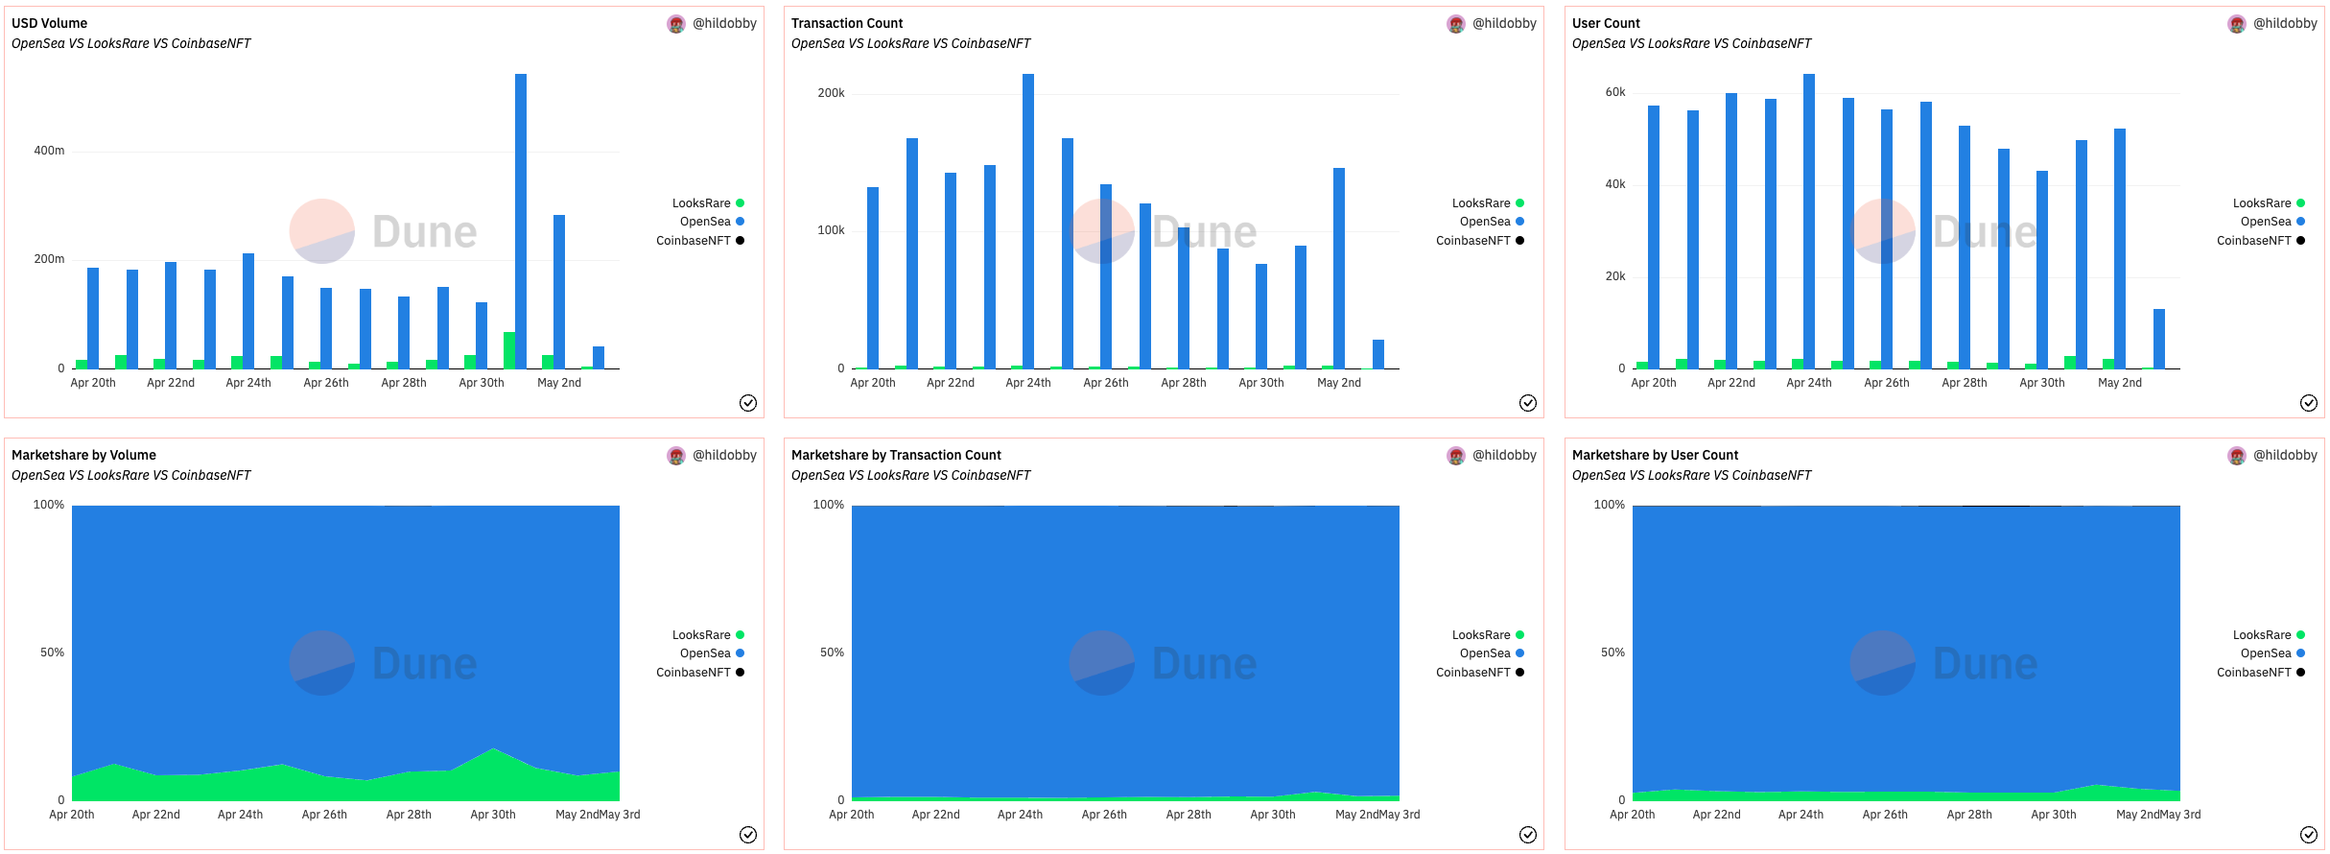This screenshot has height=854, width=2330.
Task: Click LooksRare label in Marketshare by Transaction Count legend
Action: pyautogui.click(x=1481, y=635)
